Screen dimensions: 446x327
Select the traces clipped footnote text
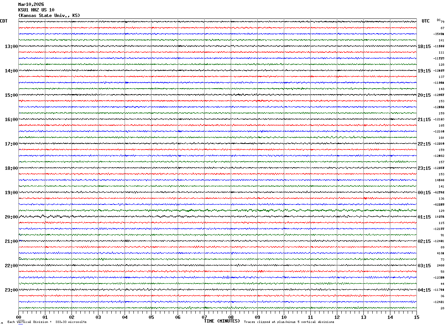click(x=289, y=322)
